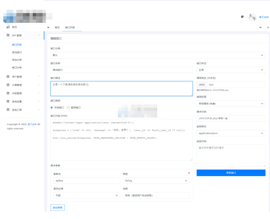Viewport: 270px width, 219px height.
Task: Switch to the 首页 tab
Action: pyautogui.click(x=57, y=28)
